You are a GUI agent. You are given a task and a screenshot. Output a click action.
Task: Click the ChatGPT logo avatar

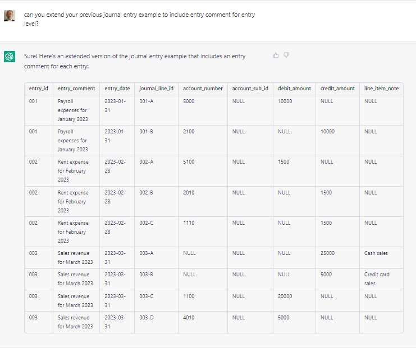coord(10,57)
